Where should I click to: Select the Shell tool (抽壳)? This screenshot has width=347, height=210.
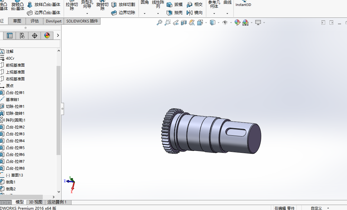point(175,12)
